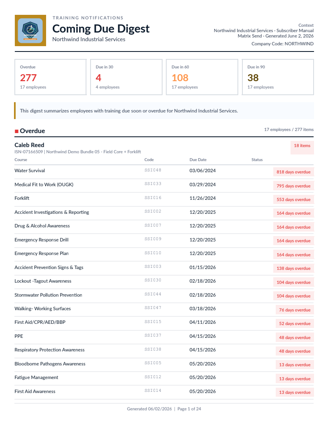Viewport: 328px width, 426px height.
Task: Click Walking- Working Surfaces course
Action: pyautogui.click(x=42, y=309)
